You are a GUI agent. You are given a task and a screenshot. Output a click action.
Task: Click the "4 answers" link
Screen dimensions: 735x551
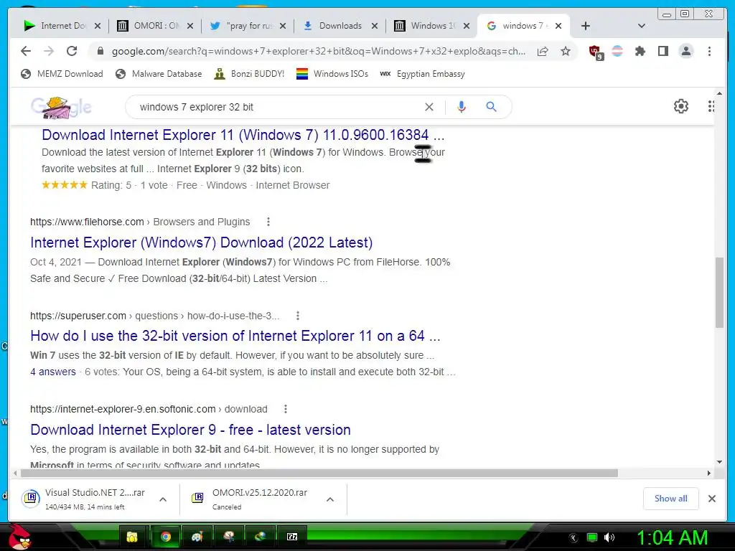coord(53,372)
